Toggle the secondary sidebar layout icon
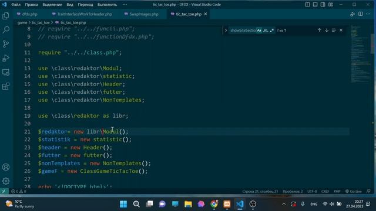Viewport: 376px width, 211px height. 323,5
